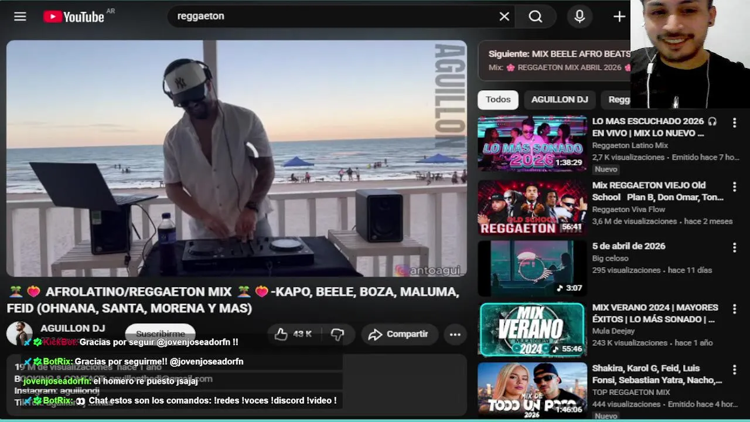Go to the YouTube home logo
This screenshot has height=422, width=750.
click(74, 16)
